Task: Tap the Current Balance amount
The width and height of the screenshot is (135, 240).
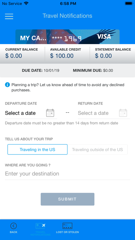Action: [x=14, y=56]
